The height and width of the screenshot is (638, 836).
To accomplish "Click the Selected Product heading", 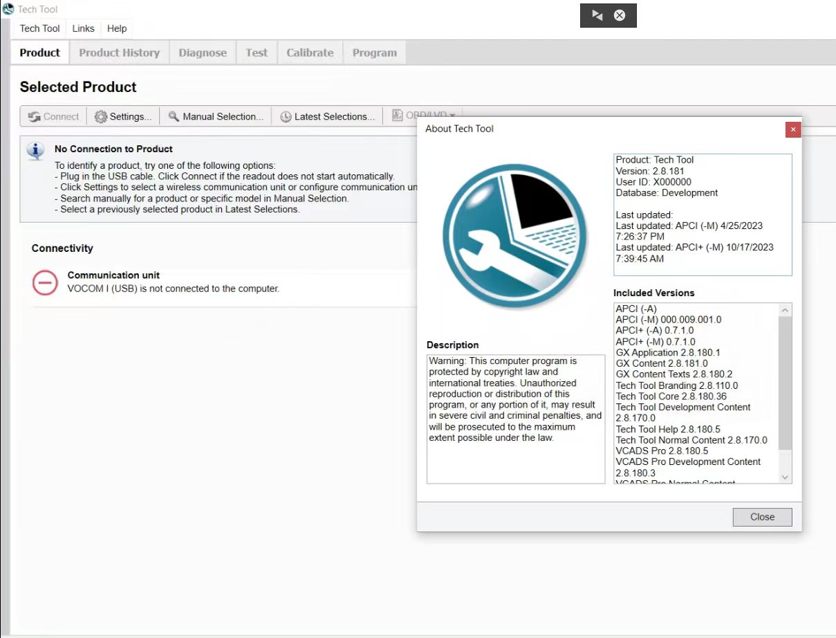I will tap(78, 87).
